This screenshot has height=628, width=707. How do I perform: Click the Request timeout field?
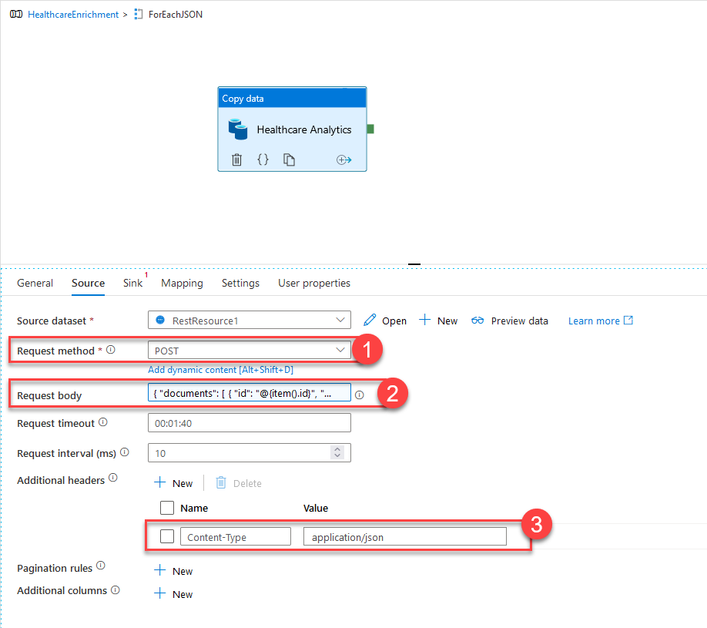(x=249, y=423)
